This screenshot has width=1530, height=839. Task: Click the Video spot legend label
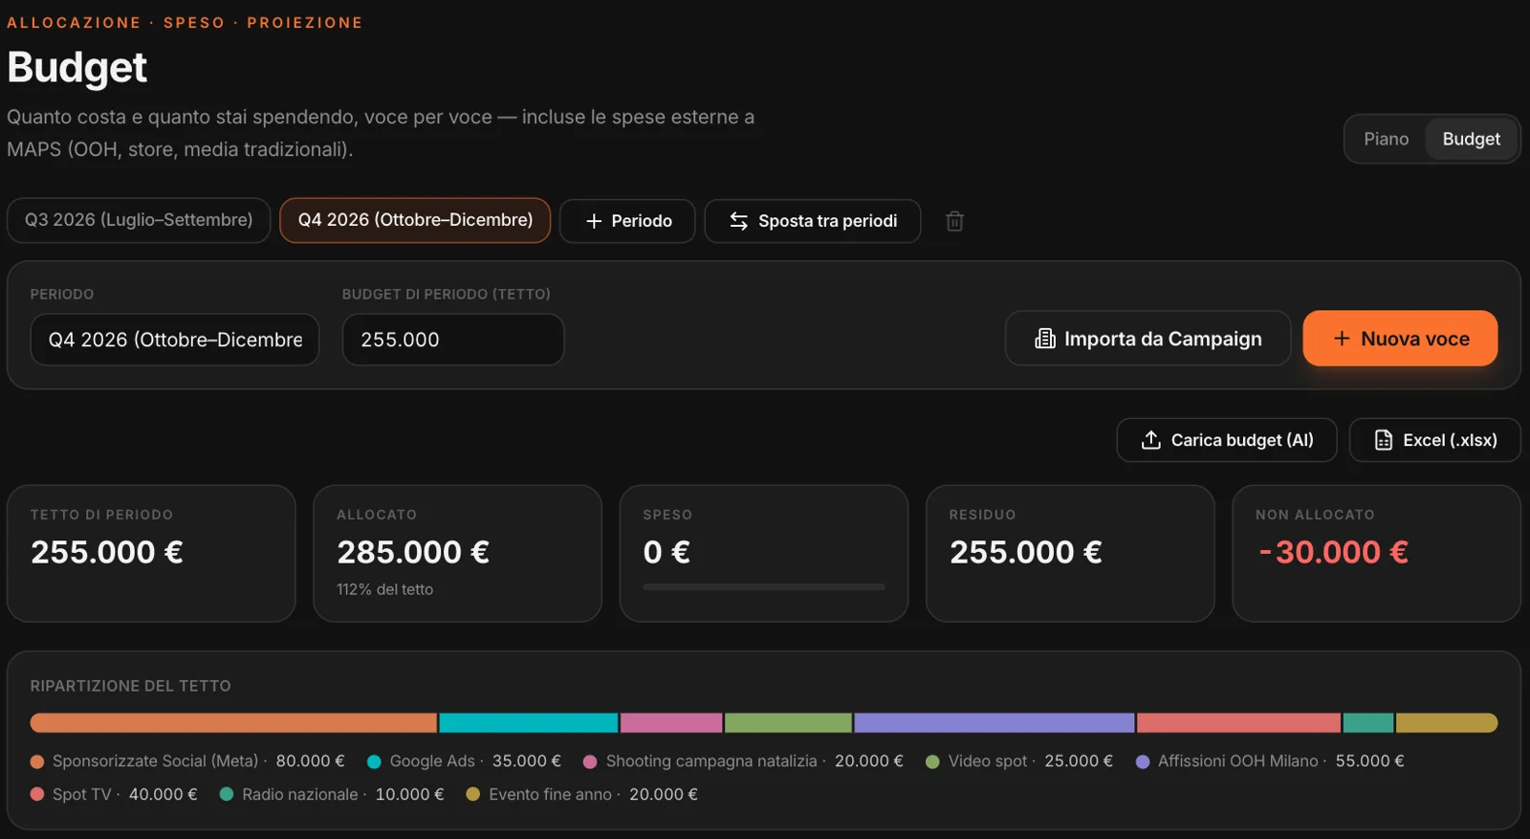(988, 762)
